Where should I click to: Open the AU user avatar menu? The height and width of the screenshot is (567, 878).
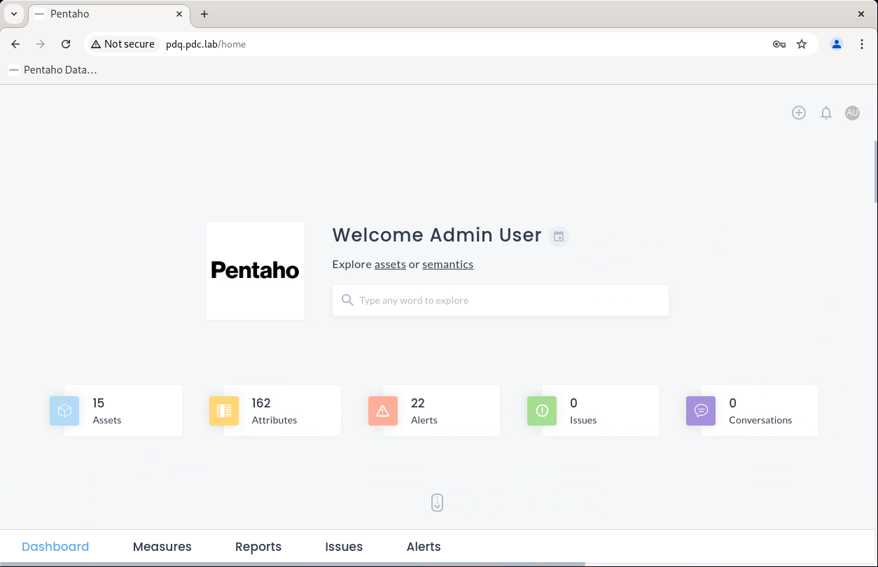point(852,113)
